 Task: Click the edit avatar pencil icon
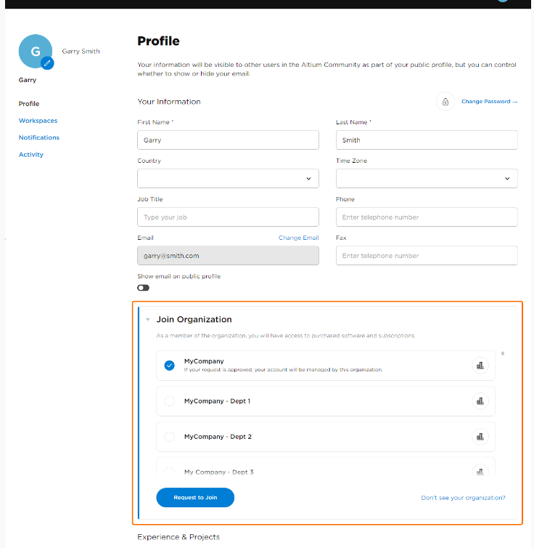tap(48, 63)
